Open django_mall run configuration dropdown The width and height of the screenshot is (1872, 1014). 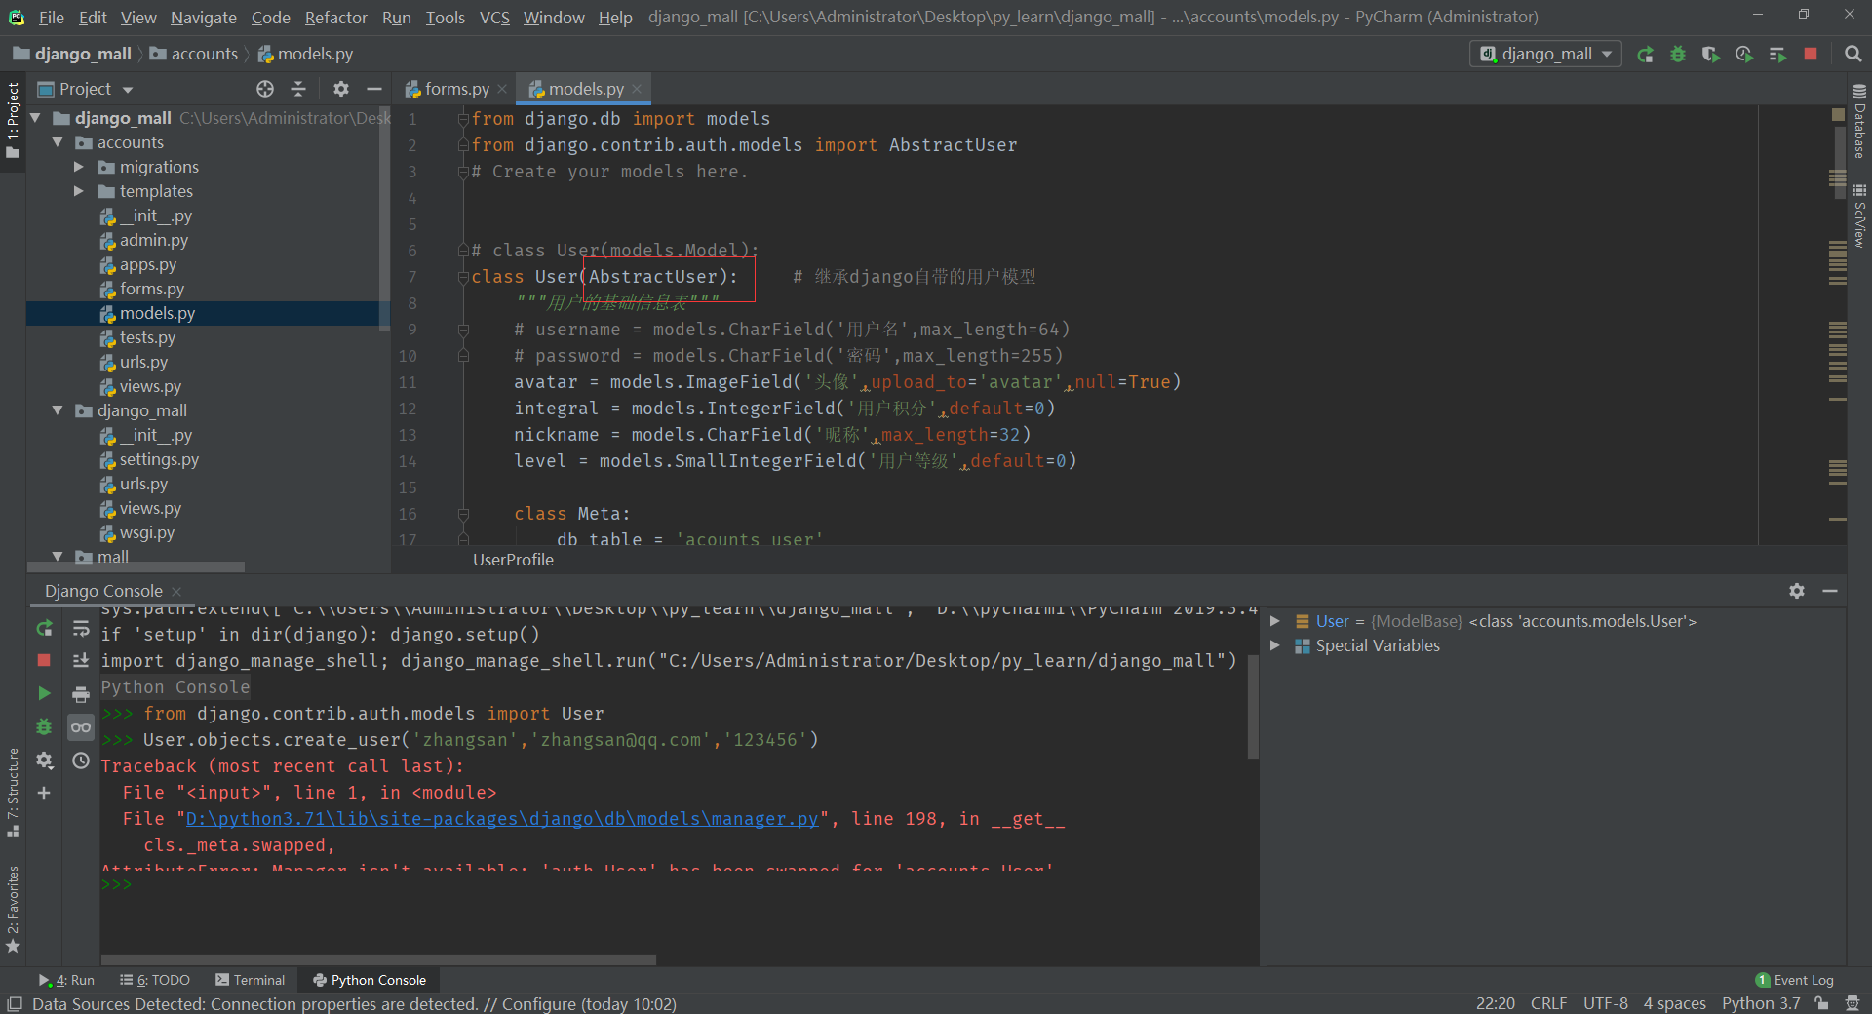[x=1545, y=55]
